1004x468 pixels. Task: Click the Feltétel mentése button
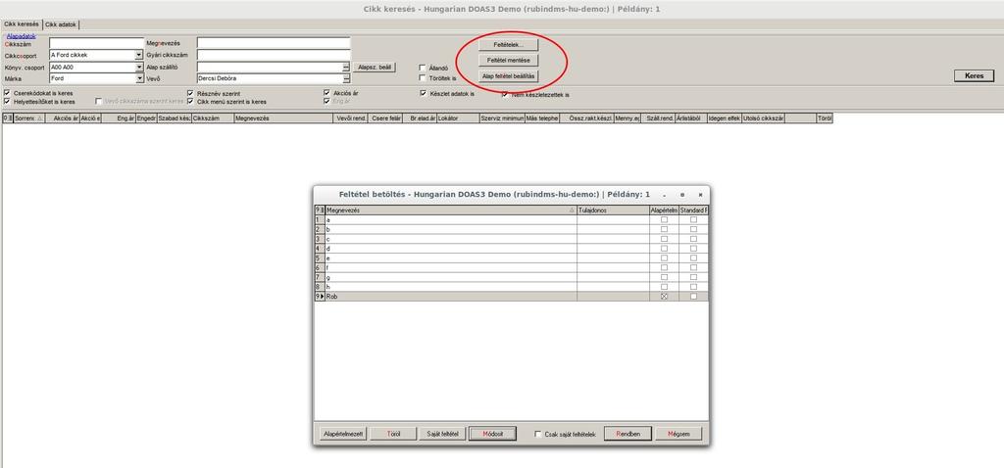[x=509, y=60]
